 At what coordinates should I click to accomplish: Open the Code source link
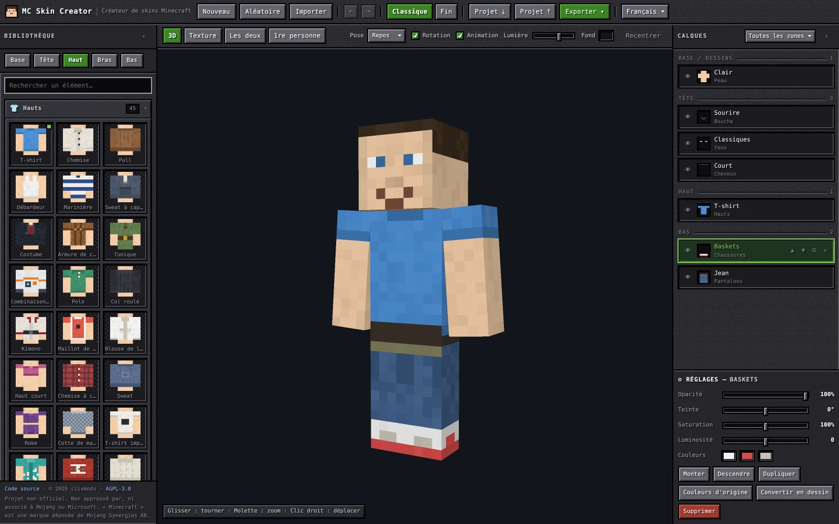click(x=22, y=489)
